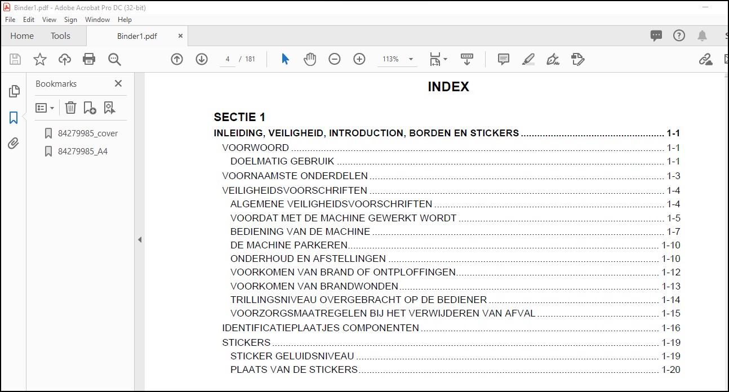The width and height of the screenshot is (729, 392).
Task: Select the Highlight text tool
Action: pyautogui.click(x=528, y=59)
